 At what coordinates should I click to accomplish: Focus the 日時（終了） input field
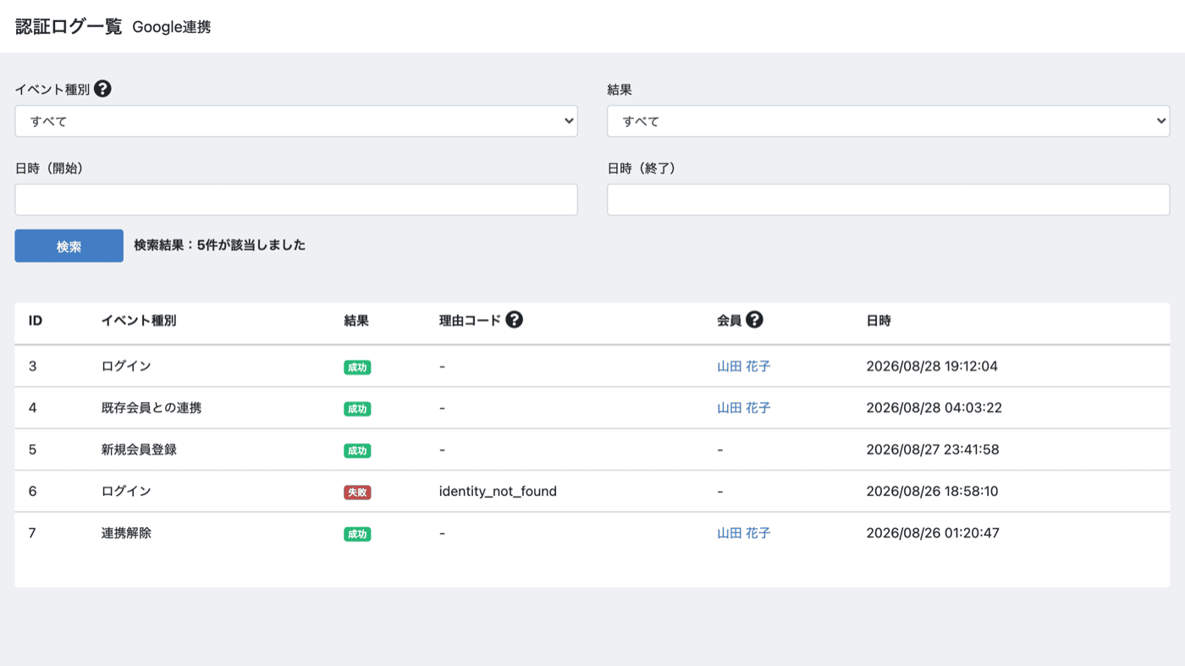[x=889, y=200]
